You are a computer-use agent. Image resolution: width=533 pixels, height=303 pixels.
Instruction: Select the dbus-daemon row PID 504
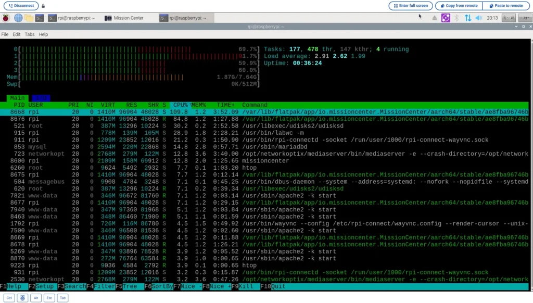click(x=264, y=182)
